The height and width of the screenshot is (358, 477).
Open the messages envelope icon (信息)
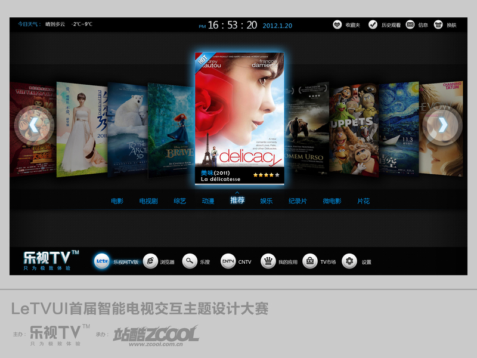(410, 24)
